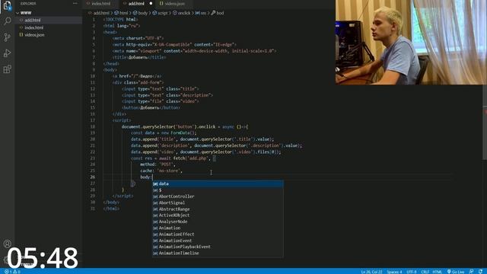This screenshot has height=274, width=487.
Task: Start server with Go Live
Action: coord(456,272)
